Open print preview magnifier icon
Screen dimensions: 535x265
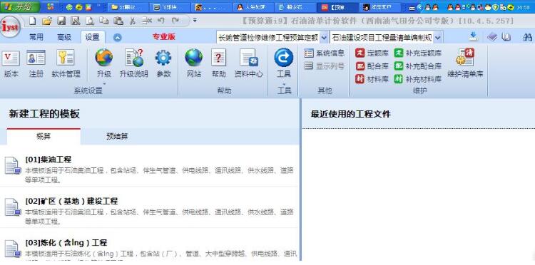point(90,21)
